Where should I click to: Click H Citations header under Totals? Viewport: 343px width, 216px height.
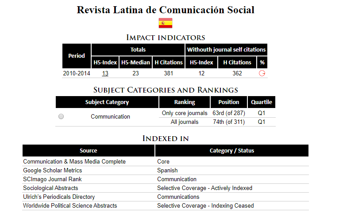point(169,62)
